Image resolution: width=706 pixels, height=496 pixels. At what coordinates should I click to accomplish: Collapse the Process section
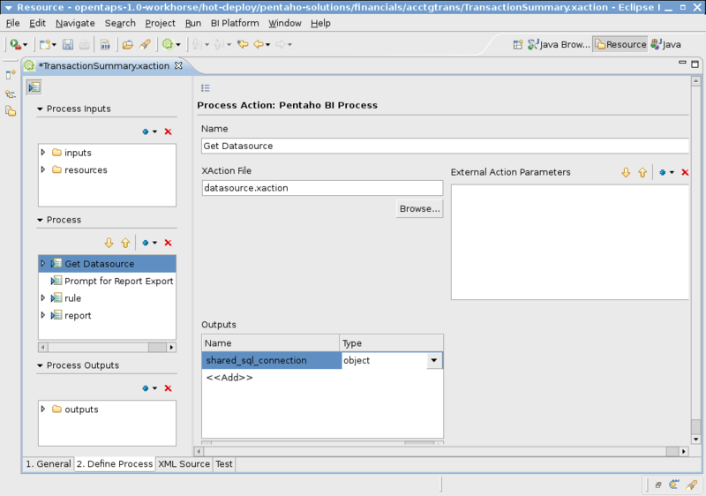coord(40,220)
